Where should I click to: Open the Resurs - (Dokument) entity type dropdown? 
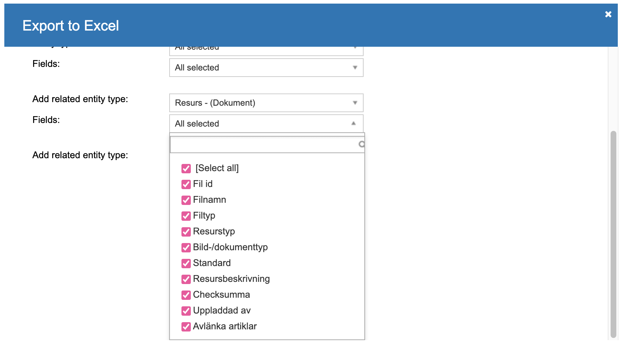(x=266, y=103)
